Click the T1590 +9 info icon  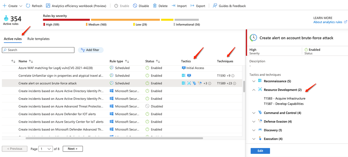pos(233,76)
